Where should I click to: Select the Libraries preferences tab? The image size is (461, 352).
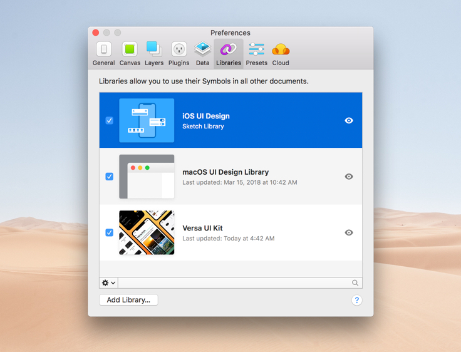pos(228,53)
